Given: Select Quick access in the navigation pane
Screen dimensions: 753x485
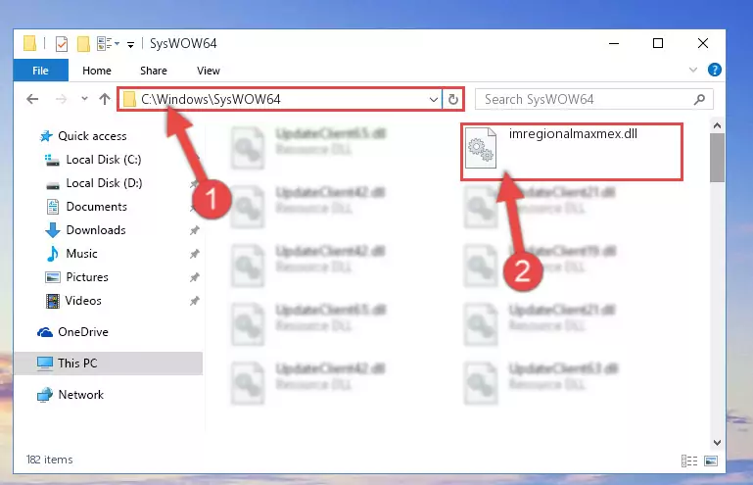Looking at the screenshot, I should (x=92, y=136).
